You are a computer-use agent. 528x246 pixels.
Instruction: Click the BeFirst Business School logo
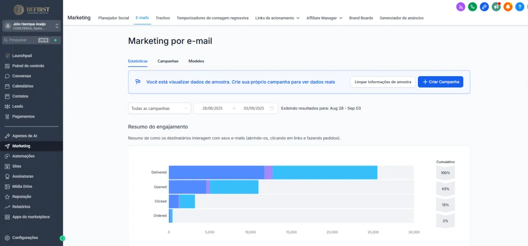tap(31, 10)
